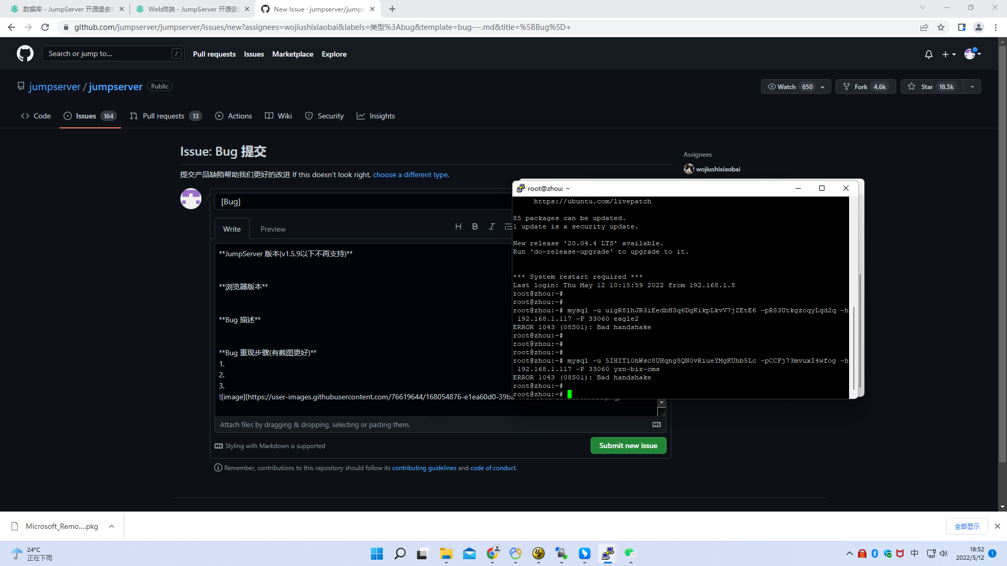The width and height of the screenshot is (1007, 566).
Task: Click the Search or jump to field
Action: [x=113, y=53]
